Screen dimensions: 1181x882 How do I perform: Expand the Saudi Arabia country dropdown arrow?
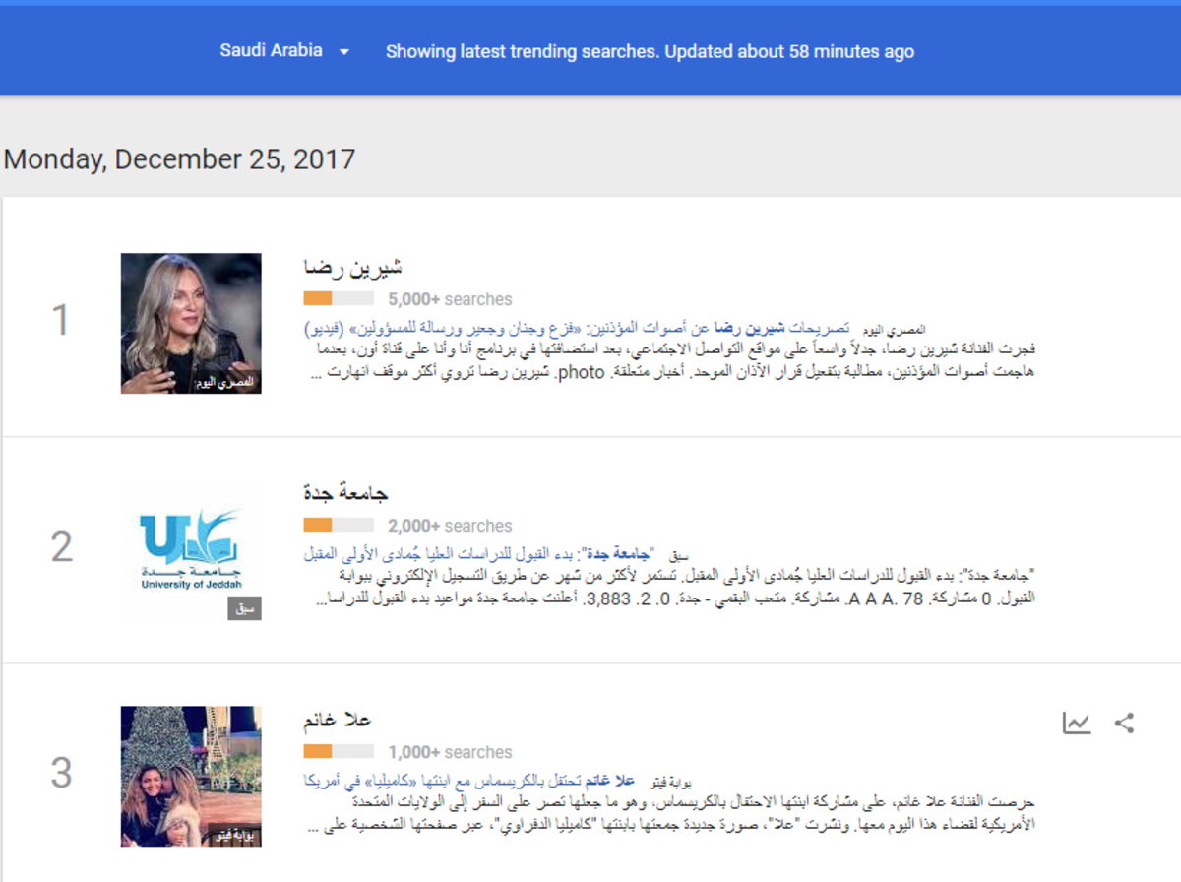point(343,52)
